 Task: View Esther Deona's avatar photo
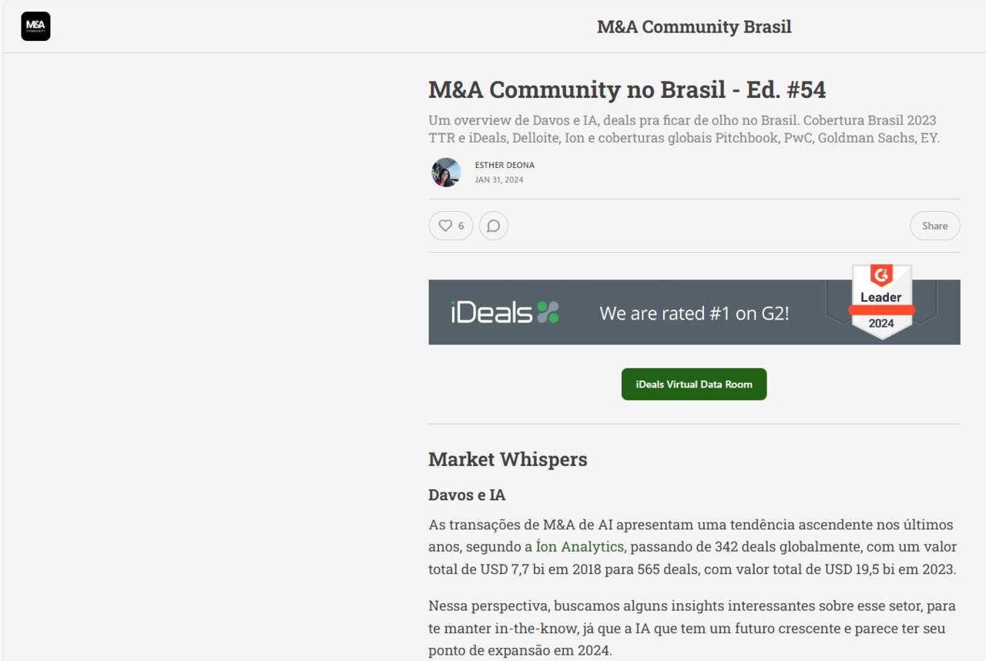point(446,173)
